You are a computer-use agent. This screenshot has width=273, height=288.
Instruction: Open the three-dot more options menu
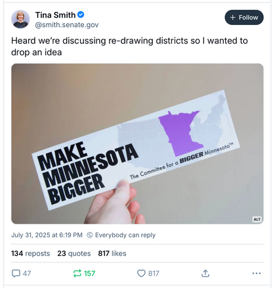click(257, 274)
